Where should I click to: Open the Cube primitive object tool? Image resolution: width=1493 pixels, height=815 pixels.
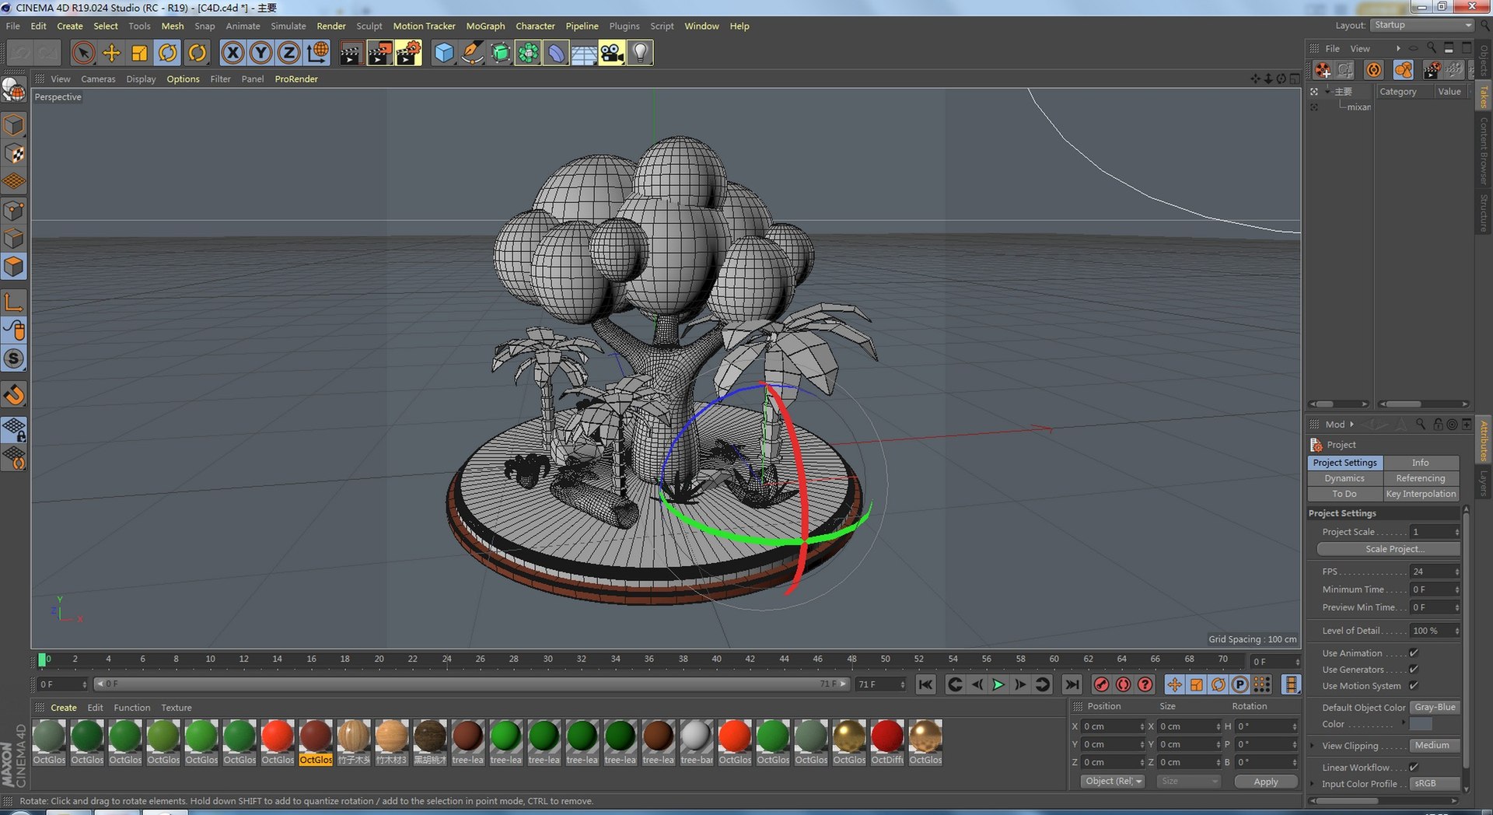click(443, 53)
